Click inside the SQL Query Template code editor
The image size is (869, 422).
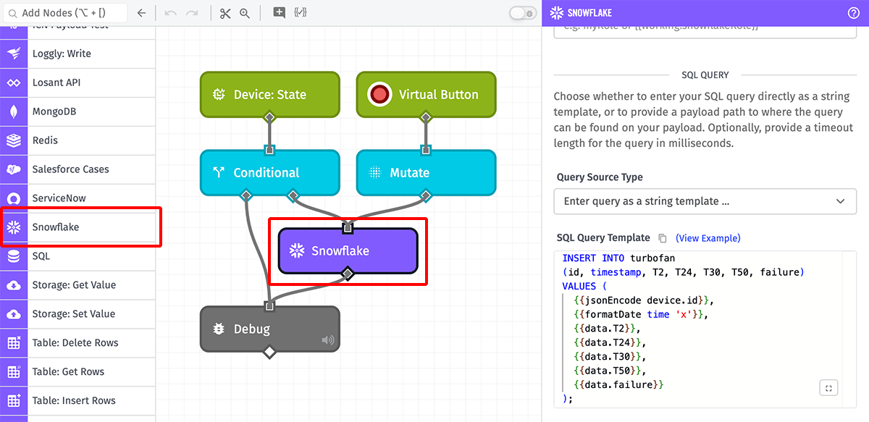pos(705,329)
